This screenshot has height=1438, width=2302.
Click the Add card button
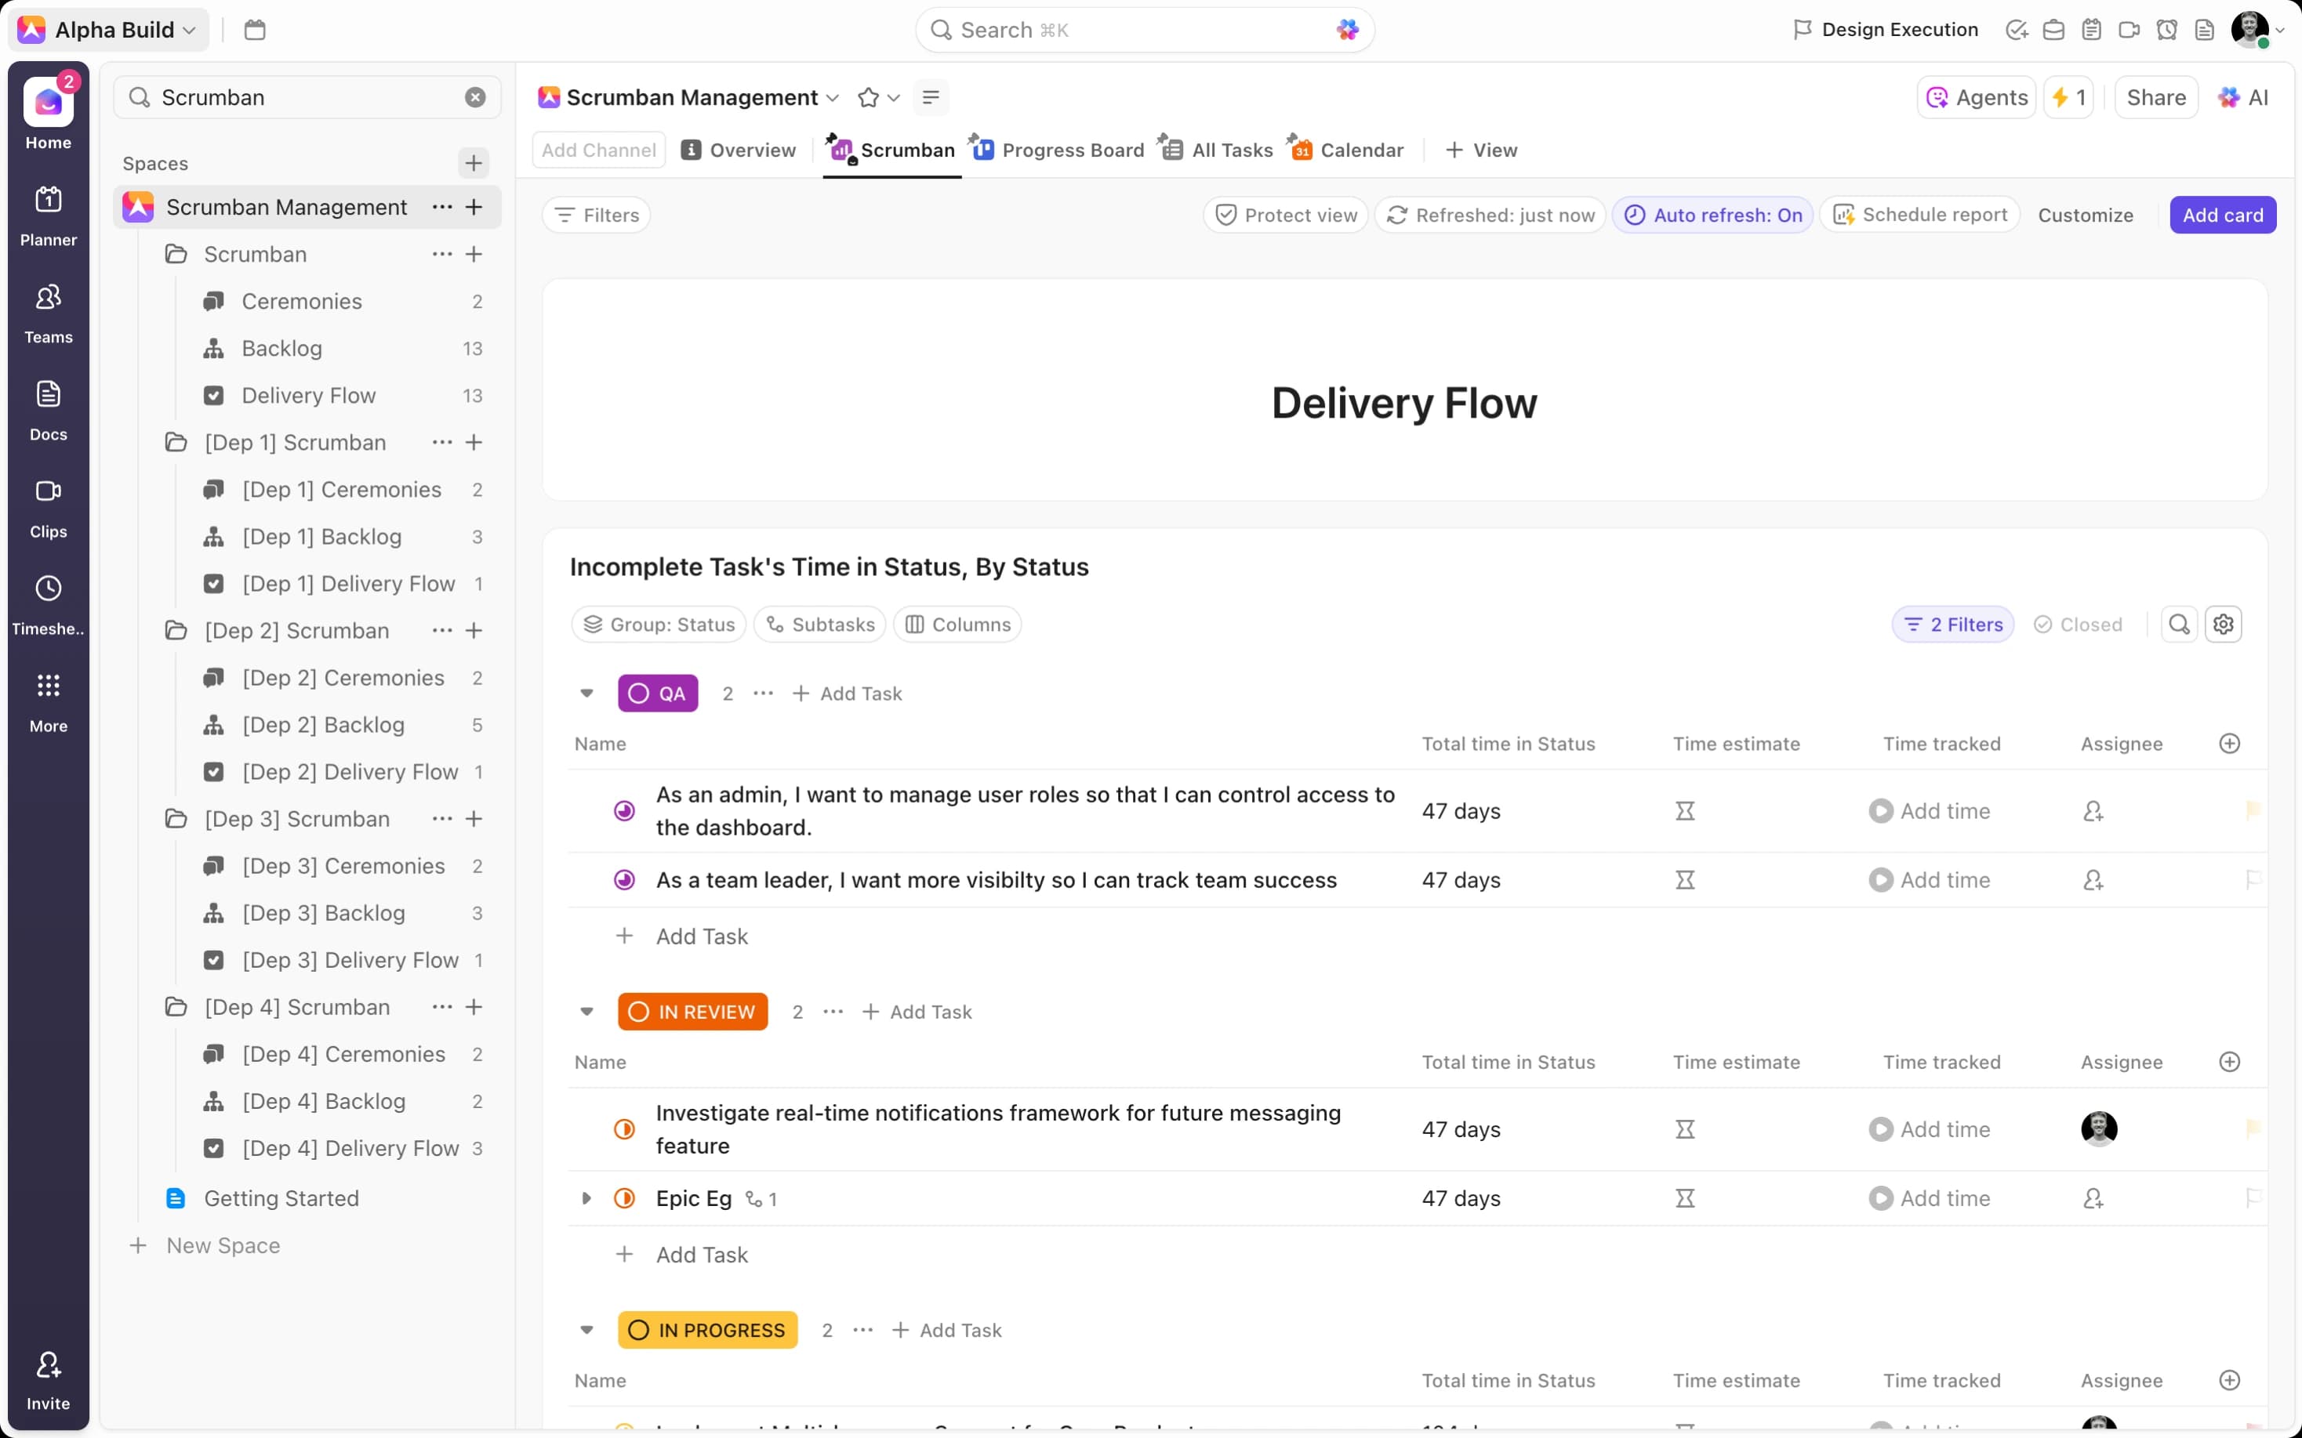pos(2222,215)
